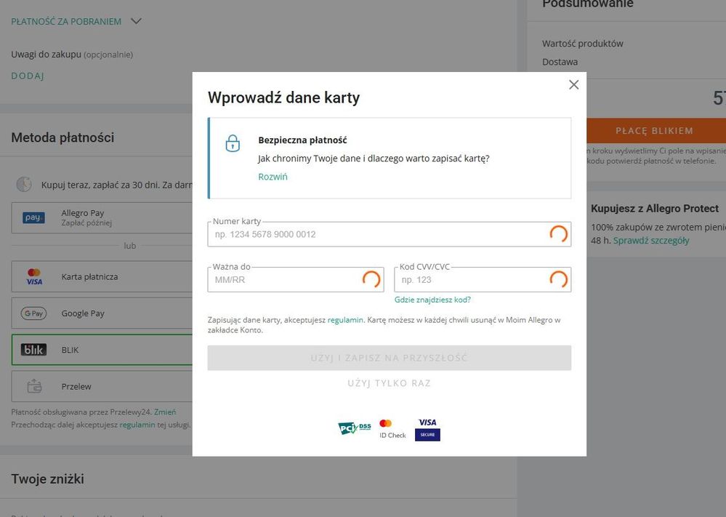Close the card details dialog
The height and width of the screenshot is (517, 726).
point(573,85)
